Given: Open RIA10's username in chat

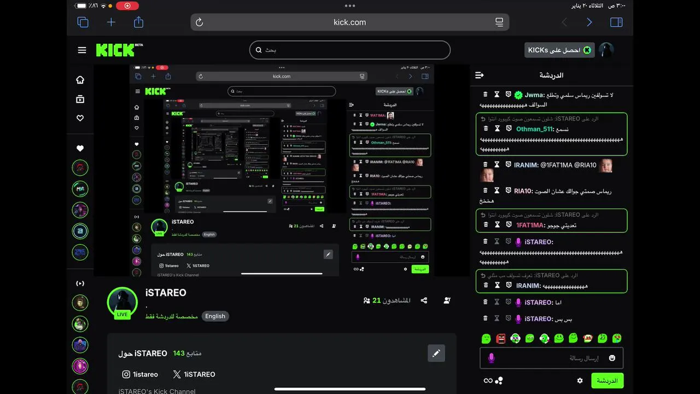Looking at the screenshot, I should tap(522, 191).
